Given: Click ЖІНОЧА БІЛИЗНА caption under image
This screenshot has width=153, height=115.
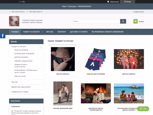Looking at the screenshot, I should point(63,74).
